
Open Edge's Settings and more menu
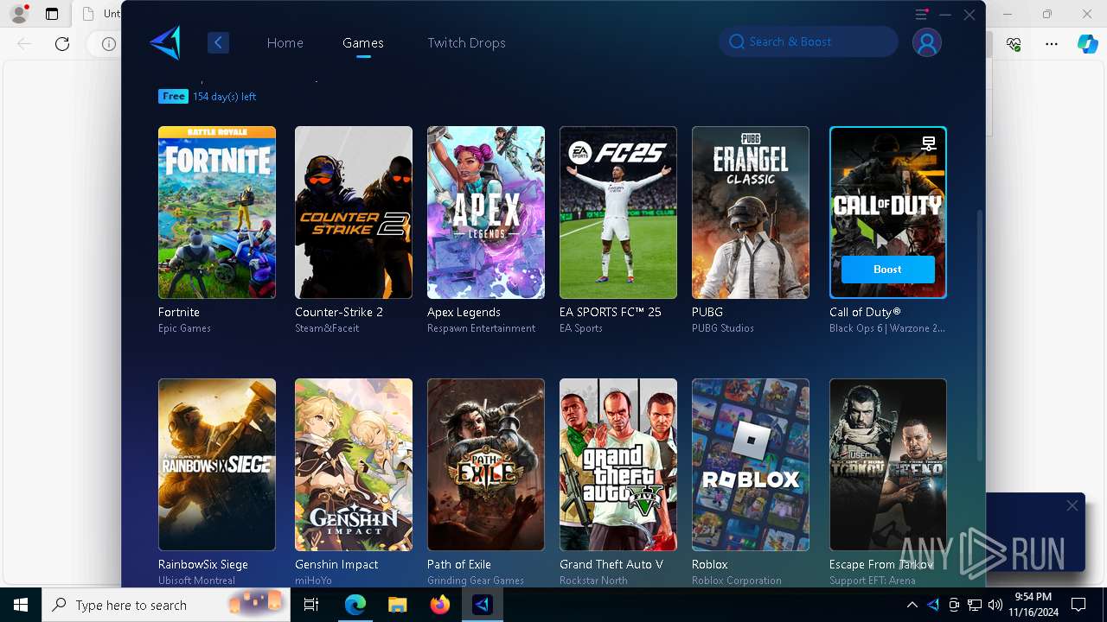click(x=1051, y=43)
